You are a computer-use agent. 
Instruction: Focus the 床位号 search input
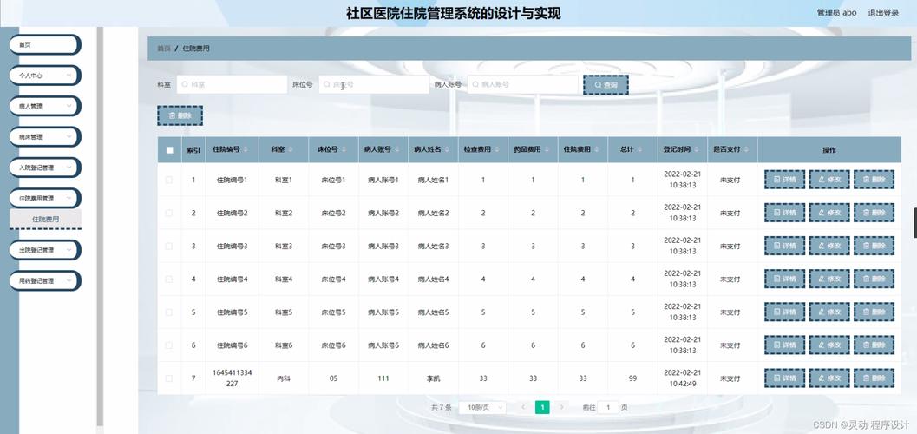click(x=374, y=84)
